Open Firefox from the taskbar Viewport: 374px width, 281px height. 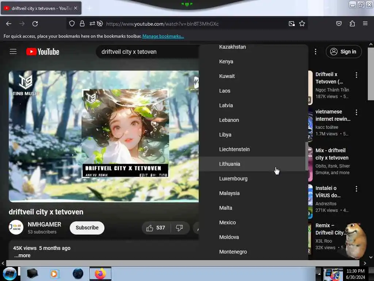[100, 274]
